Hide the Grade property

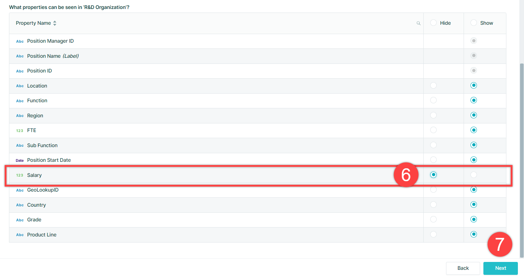coord(433,219)
